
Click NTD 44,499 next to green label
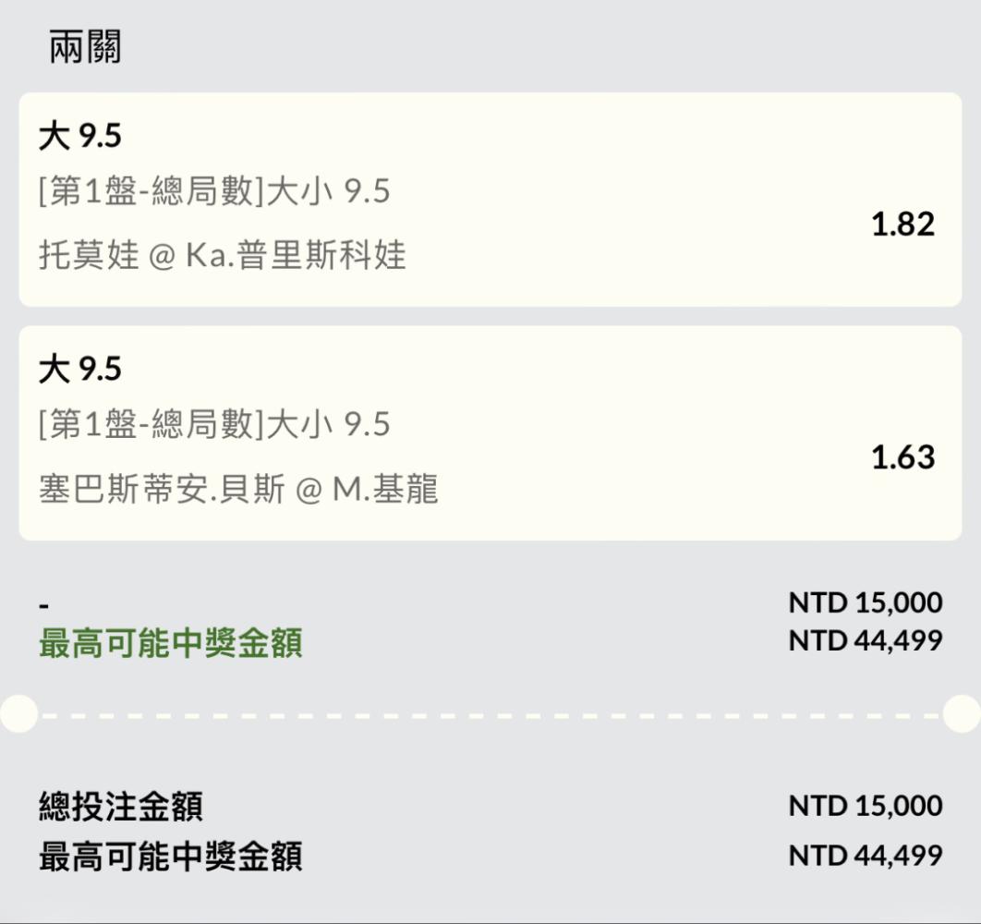click(x=866, y=640)
